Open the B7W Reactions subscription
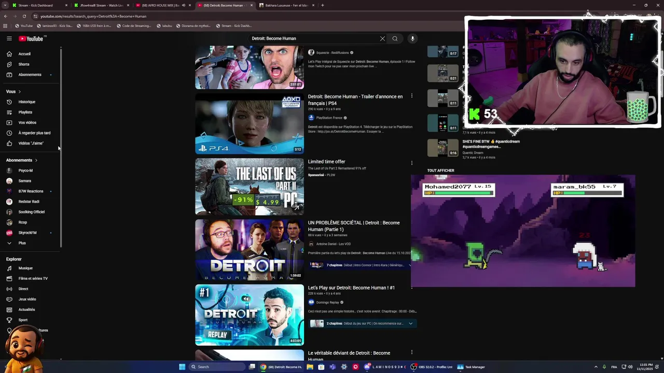Viewport: 664px width, 373px height. pos(30,191)
